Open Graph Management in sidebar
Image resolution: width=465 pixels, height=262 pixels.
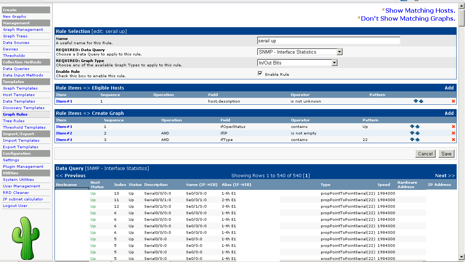pyautogui.click(x=23, y=30)
